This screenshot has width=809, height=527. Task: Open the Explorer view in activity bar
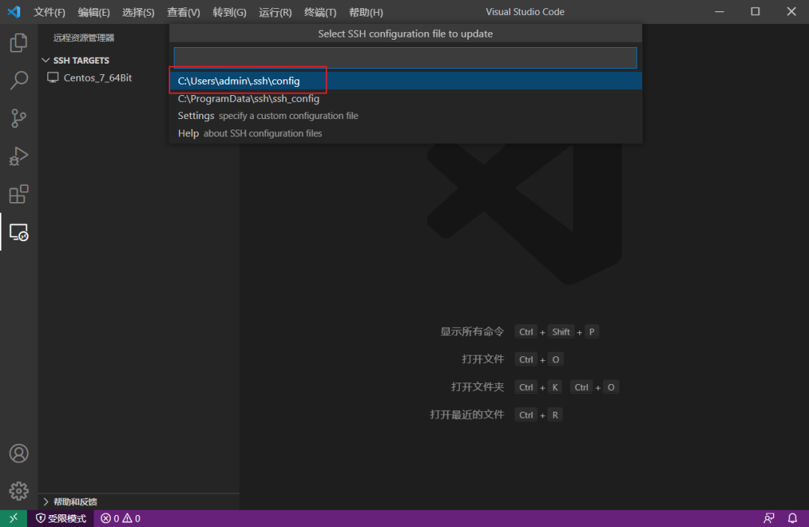pos(19,43)
